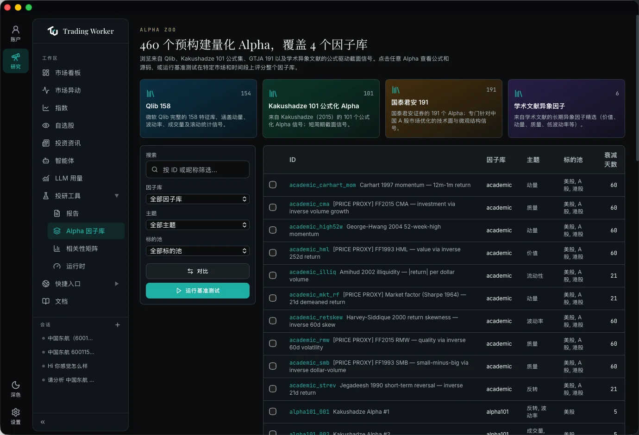Open LLM 用量 usage icon
The height and width of the screenshot is (435, 639).
(46, 178)
